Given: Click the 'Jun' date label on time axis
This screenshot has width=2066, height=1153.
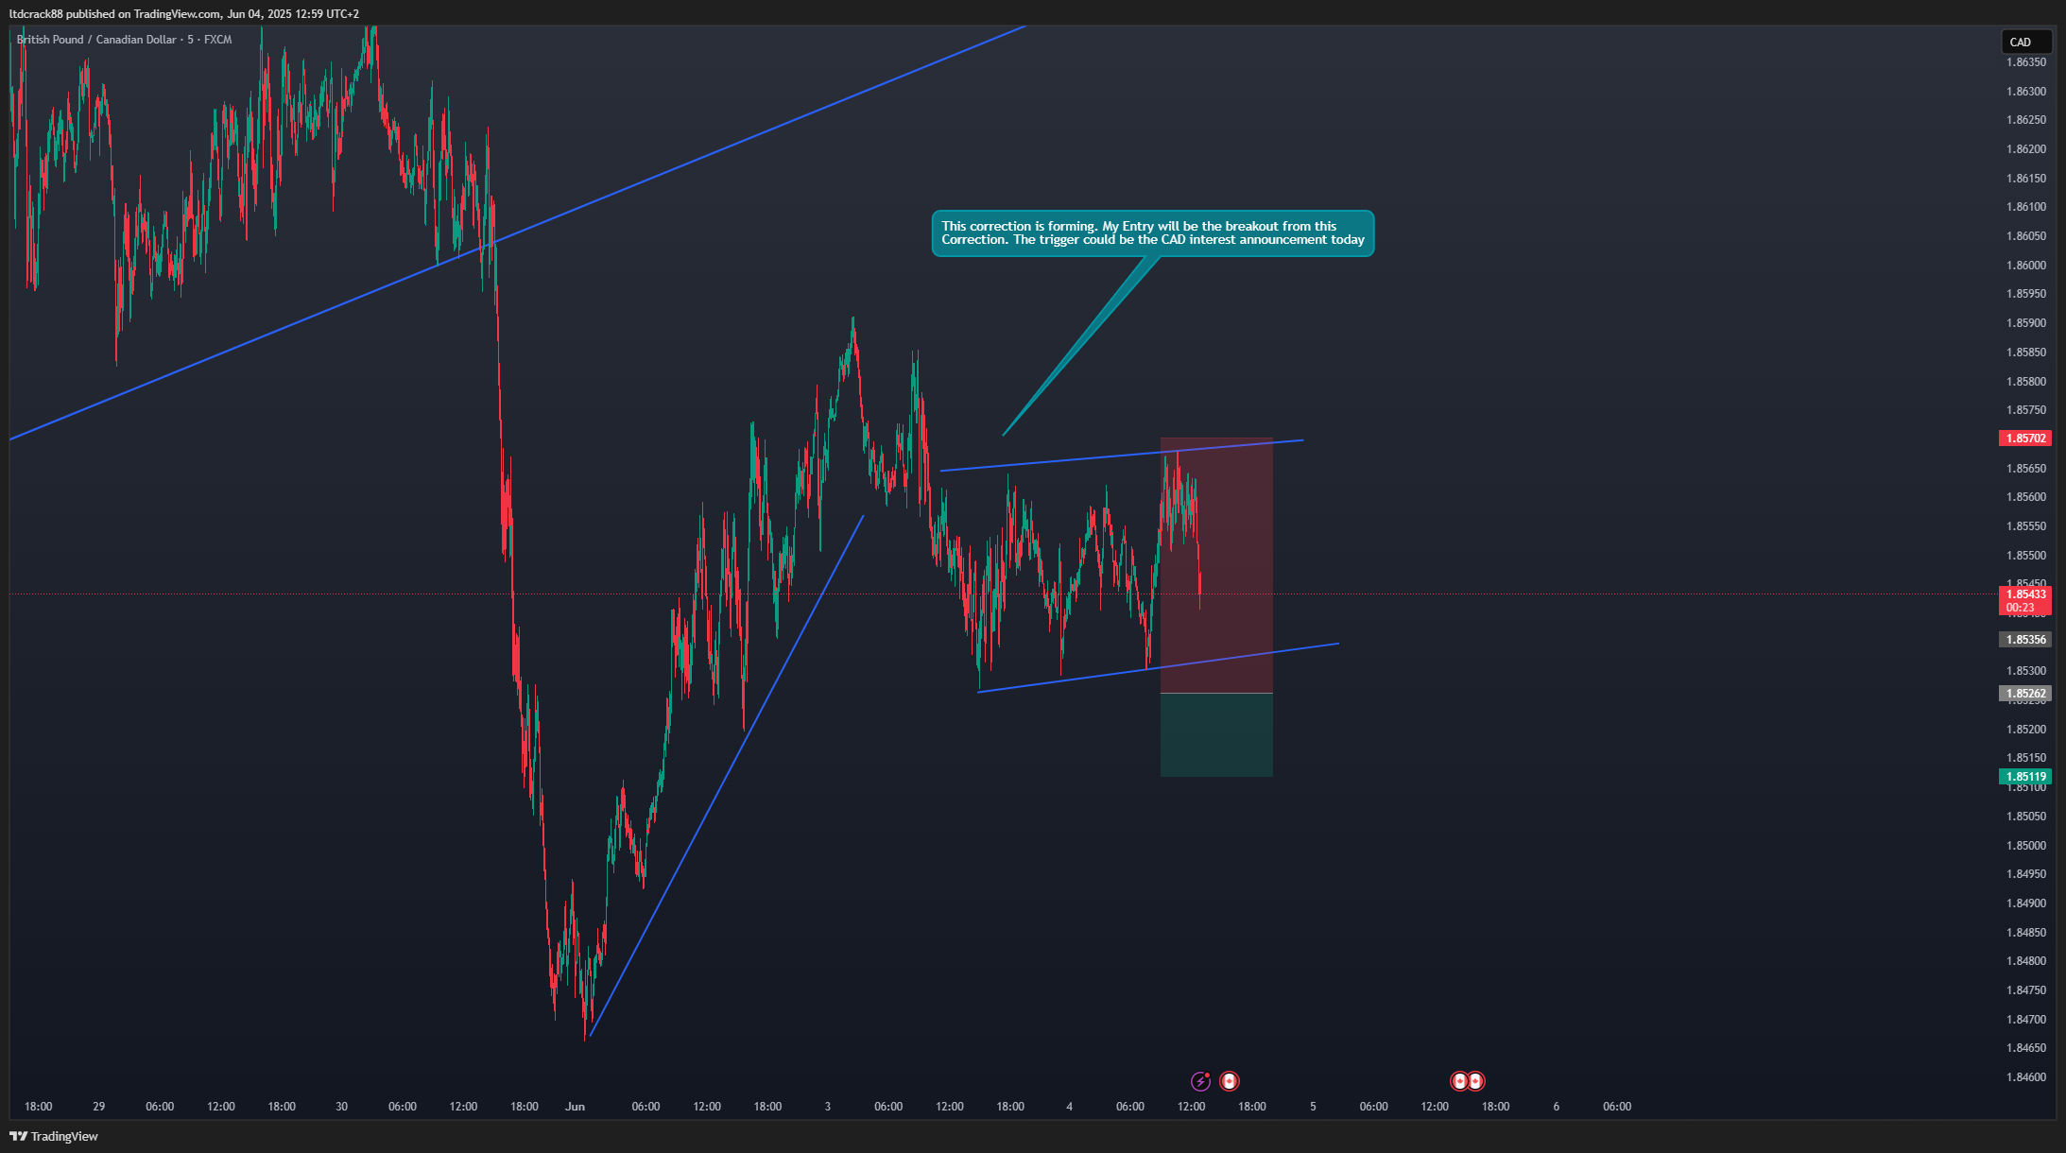Looking at the screenshot, I should pos(575,1107).
